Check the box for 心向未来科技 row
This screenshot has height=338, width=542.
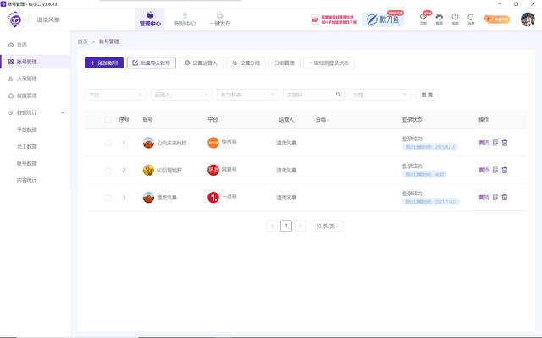108,143
